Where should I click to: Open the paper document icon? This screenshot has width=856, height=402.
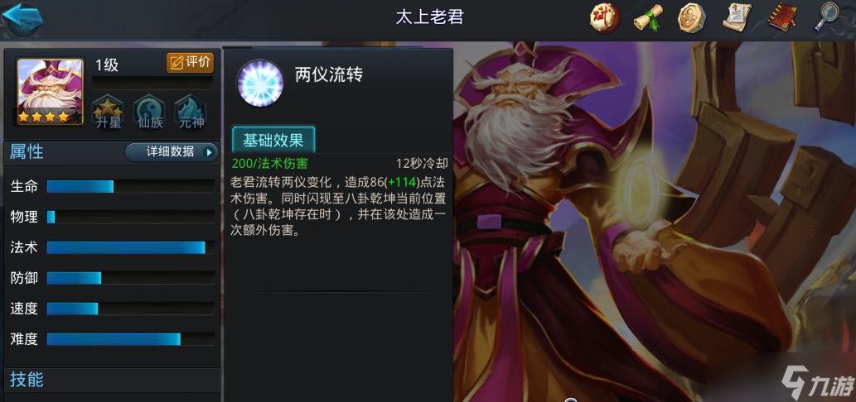pos(737,18)
